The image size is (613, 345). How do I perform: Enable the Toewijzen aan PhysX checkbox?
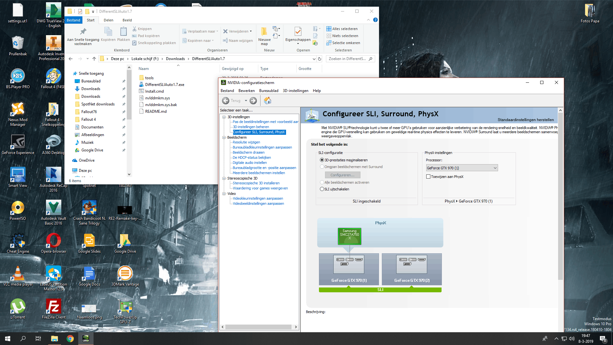(428, 177)
